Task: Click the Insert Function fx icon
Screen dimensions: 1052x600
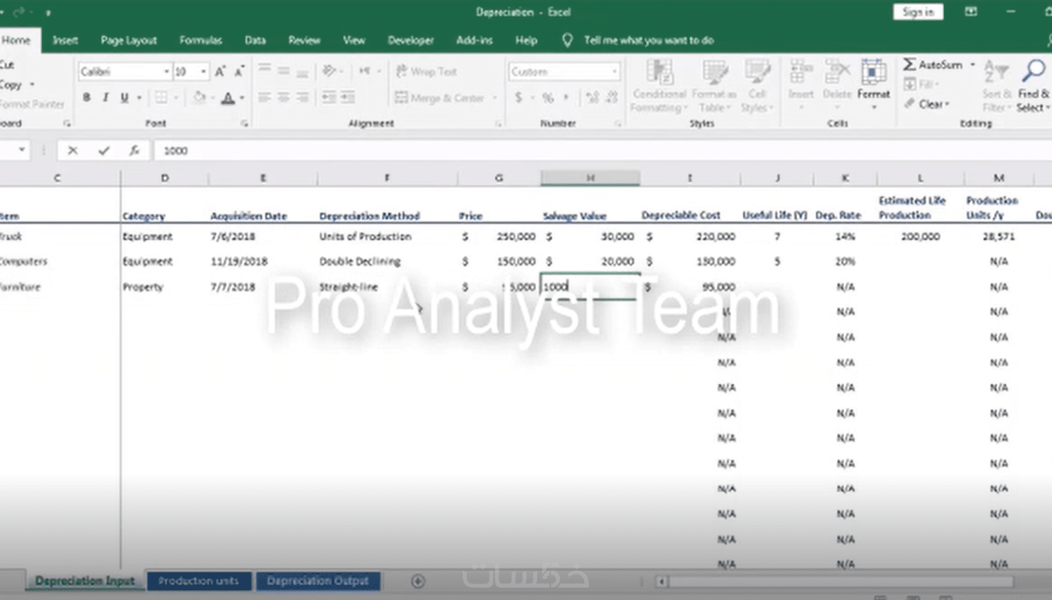Action: tap(134, 150)
